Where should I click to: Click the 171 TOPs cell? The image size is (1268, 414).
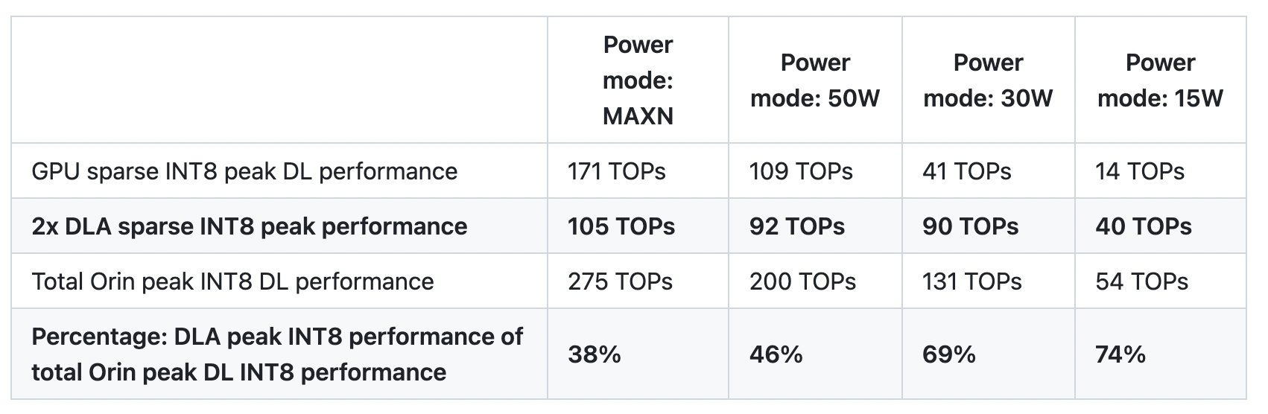[617, 171]
